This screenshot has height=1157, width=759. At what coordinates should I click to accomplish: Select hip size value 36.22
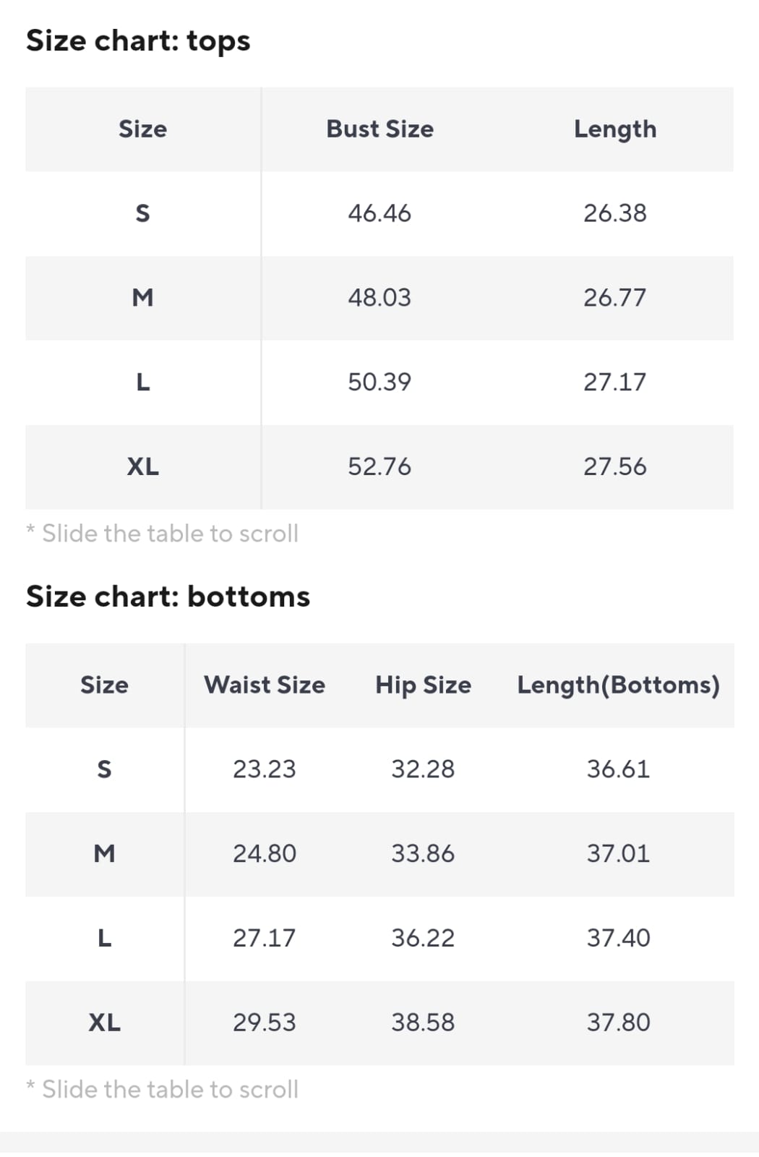point(423,938)
